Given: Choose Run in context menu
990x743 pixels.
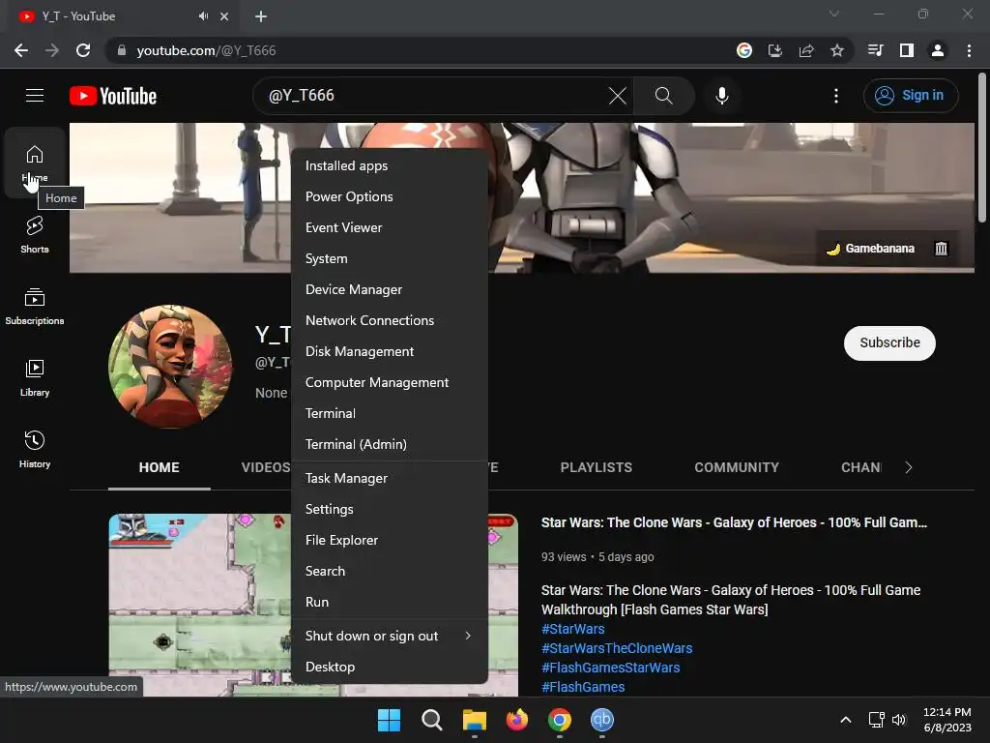Looking at the screenshot, I should coord(389,602).
